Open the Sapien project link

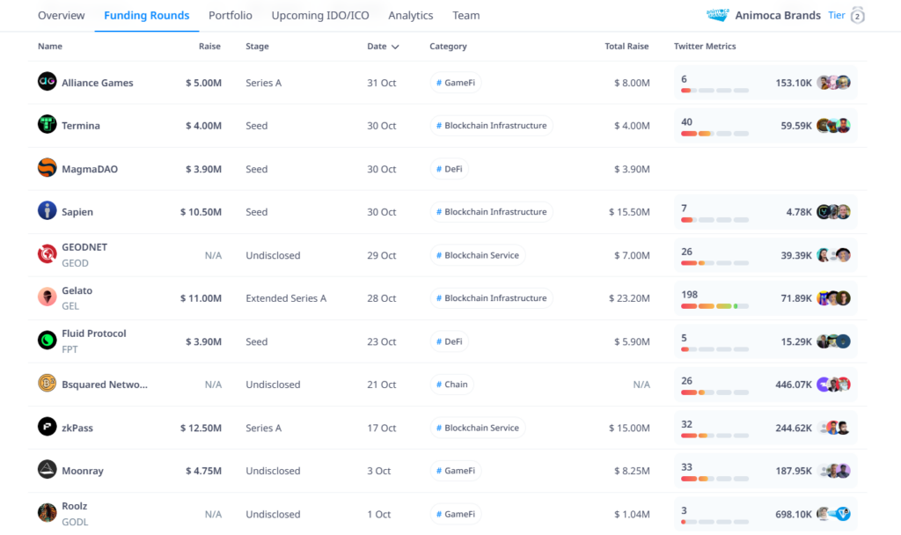click(77, 212)
